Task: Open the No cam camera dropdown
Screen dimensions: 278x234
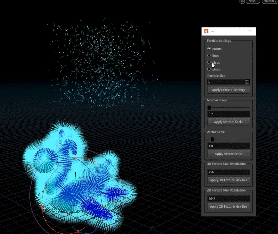Action: (270, 1)
